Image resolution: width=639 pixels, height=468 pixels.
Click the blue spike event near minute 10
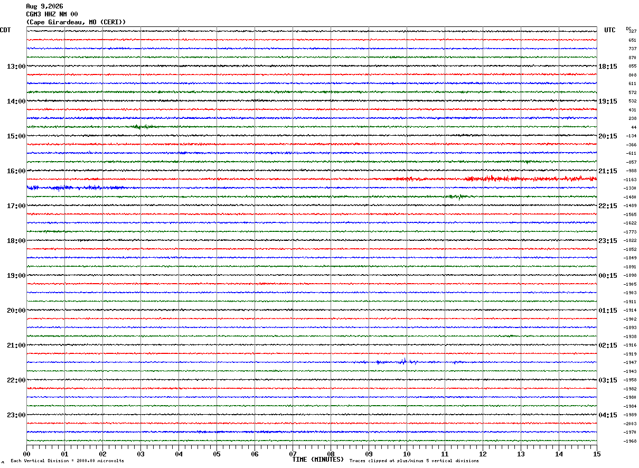coord(404,362)
